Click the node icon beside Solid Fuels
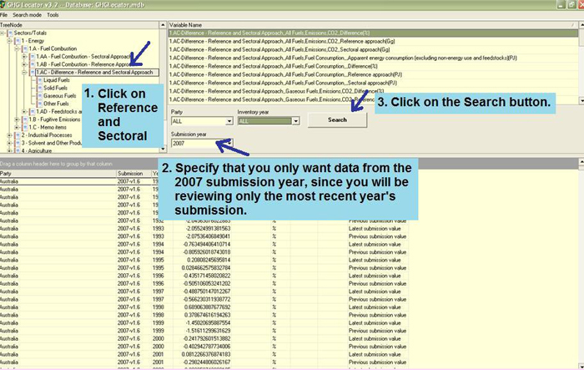 pyautogui.click(x=39, y=88)
